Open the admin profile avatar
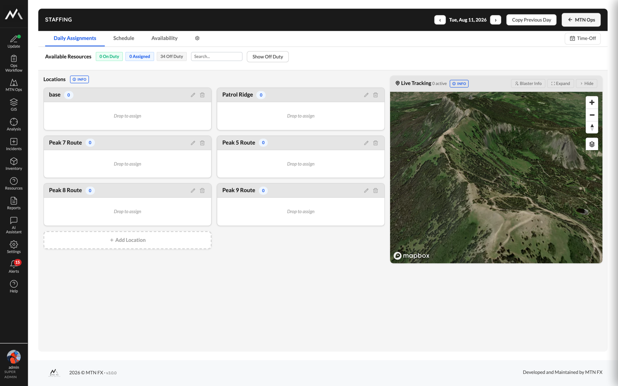618x386 pixels. pyautogui.click(x=14, y=357)
